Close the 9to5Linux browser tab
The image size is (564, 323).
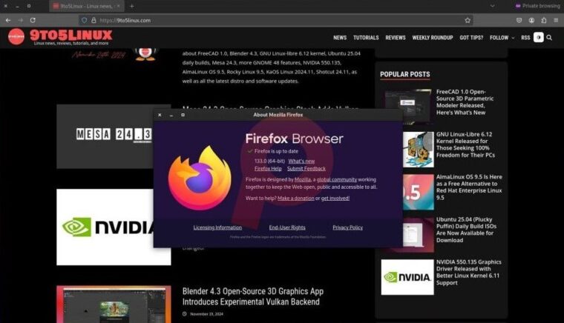pos(118,6)
